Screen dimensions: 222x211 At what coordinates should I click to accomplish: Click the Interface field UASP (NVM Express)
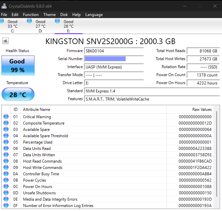[114, 67]
